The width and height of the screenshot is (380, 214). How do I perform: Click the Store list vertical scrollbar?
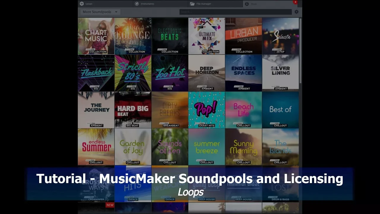point(300,51)
